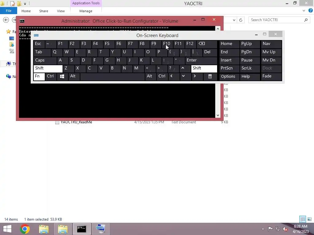Show hidden tray icons arrow
Image resolution: width=314 pixels, height=235 pixels.
(263, 229)
